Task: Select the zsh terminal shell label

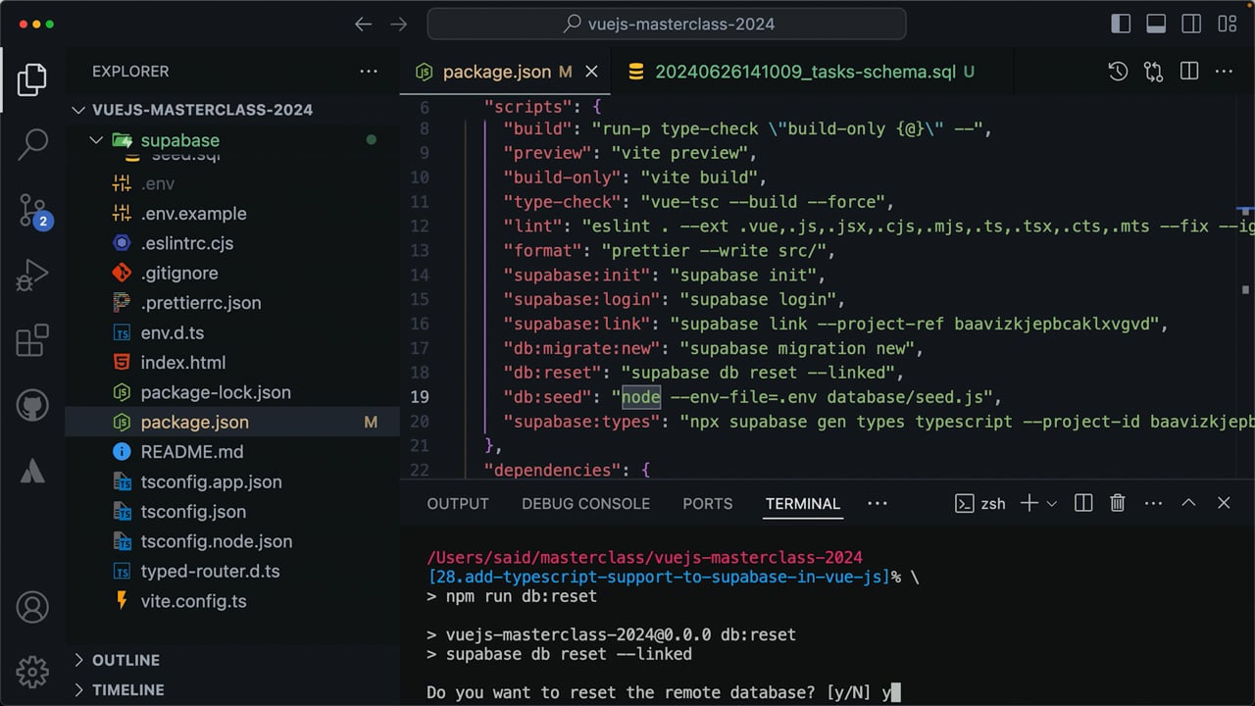Action: click(x=980, y=504)
